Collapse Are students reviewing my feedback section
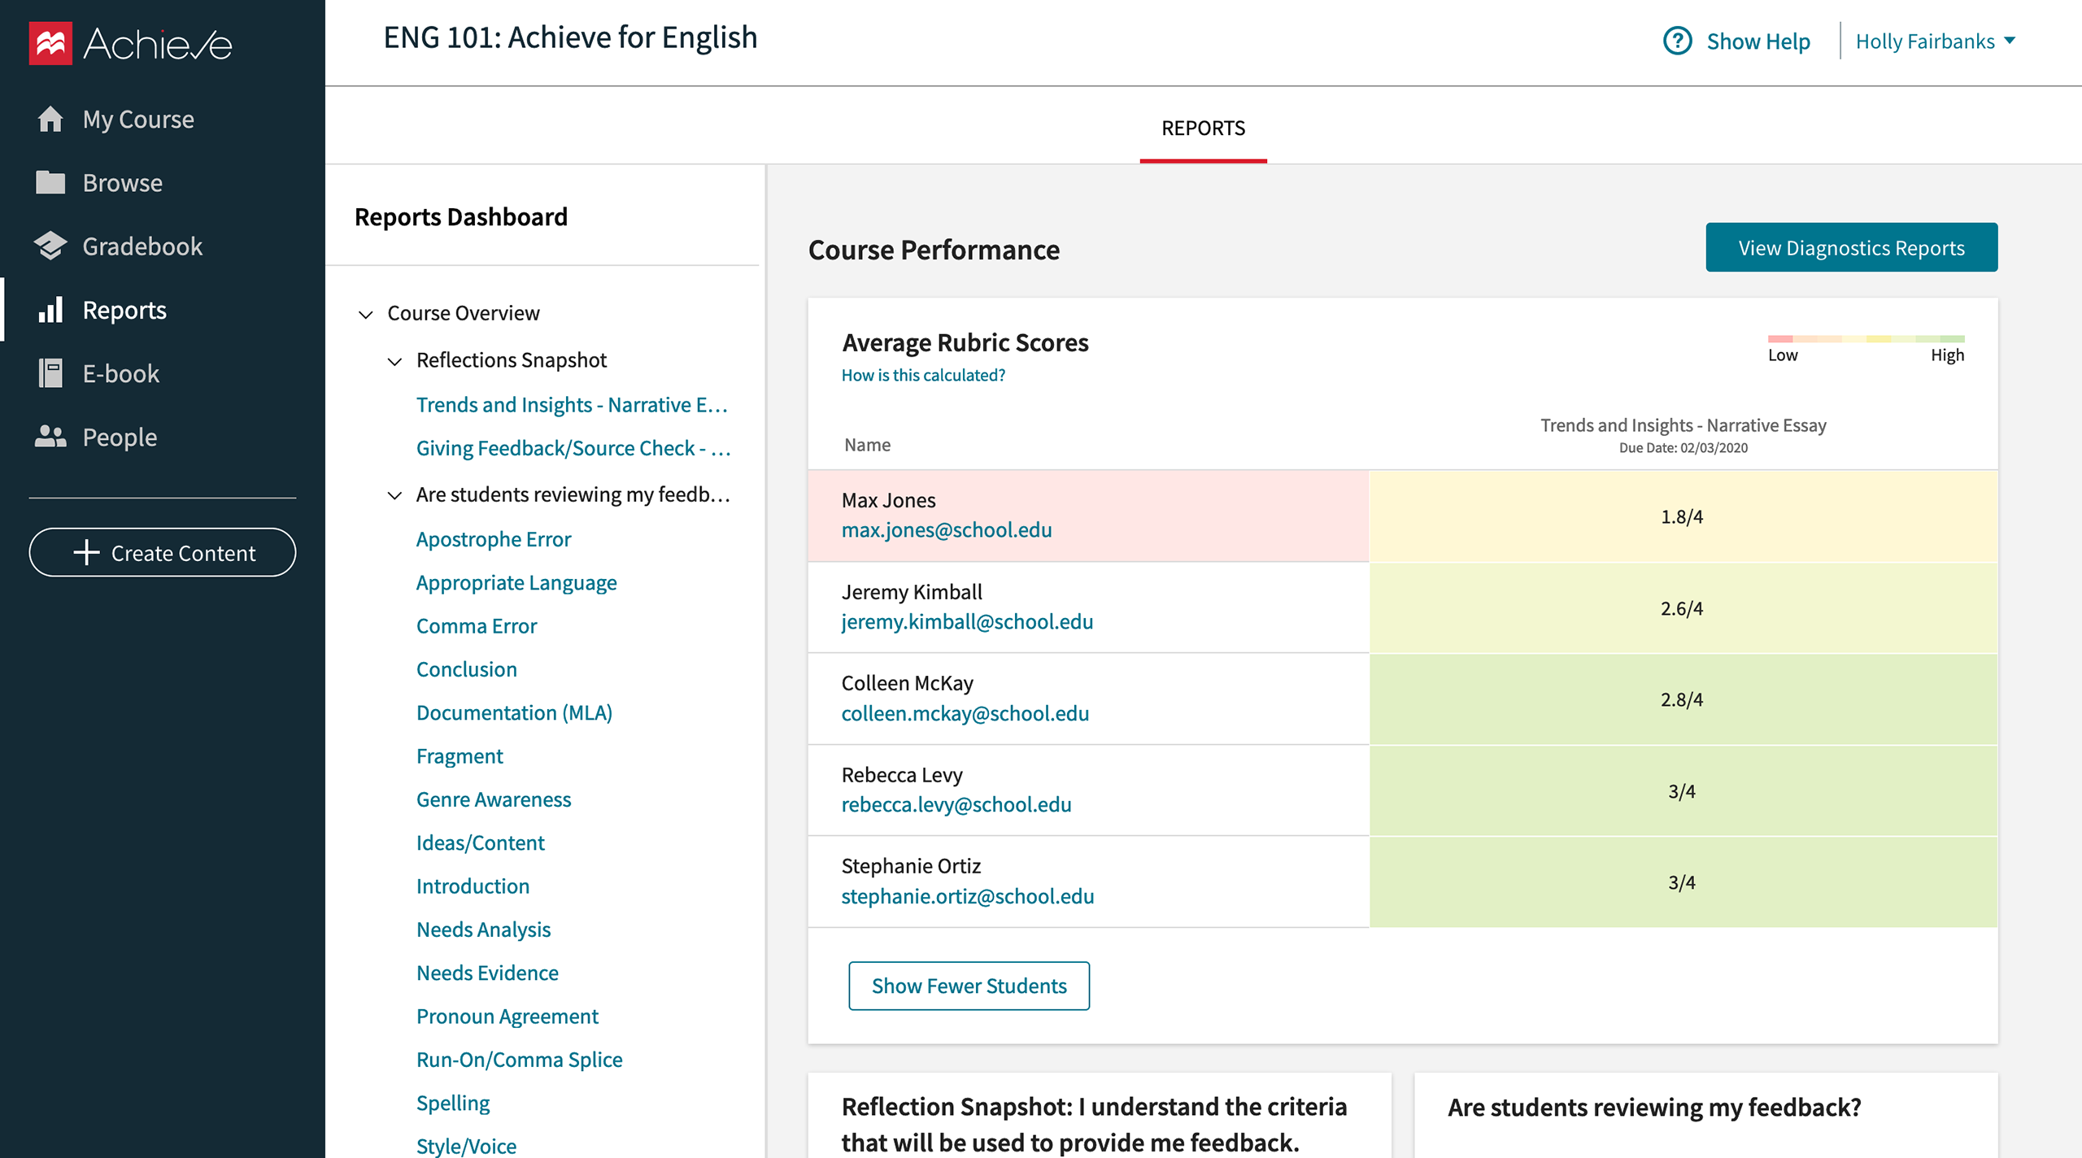Viewport: 2082px width, 1158px height. [x=395, y=495]
